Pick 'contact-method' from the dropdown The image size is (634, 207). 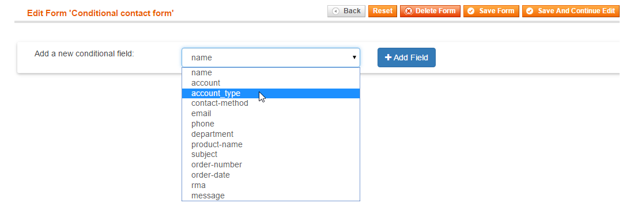tap(271, 103)
